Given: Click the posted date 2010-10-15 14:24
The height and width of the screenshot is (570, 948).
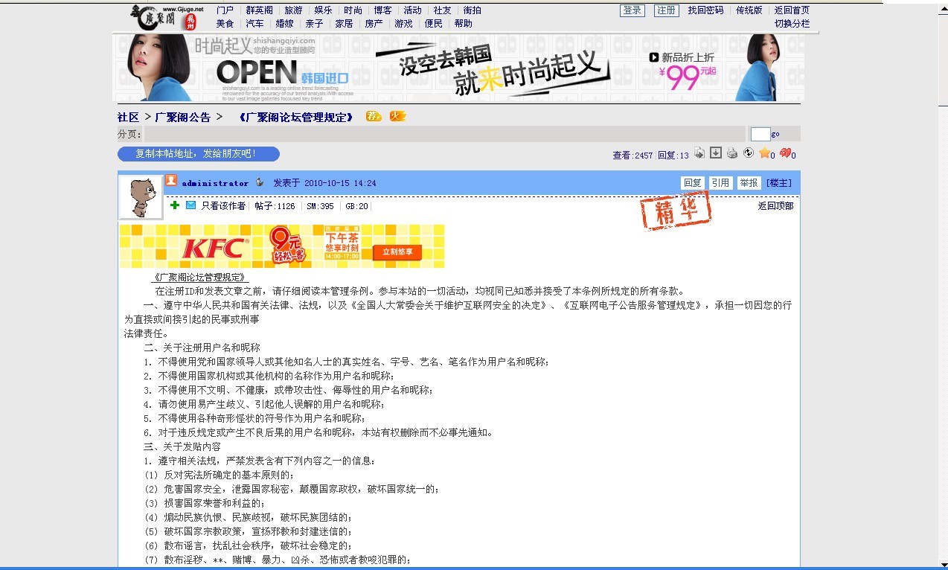Looking at the screenshot, I should point(340,183).
